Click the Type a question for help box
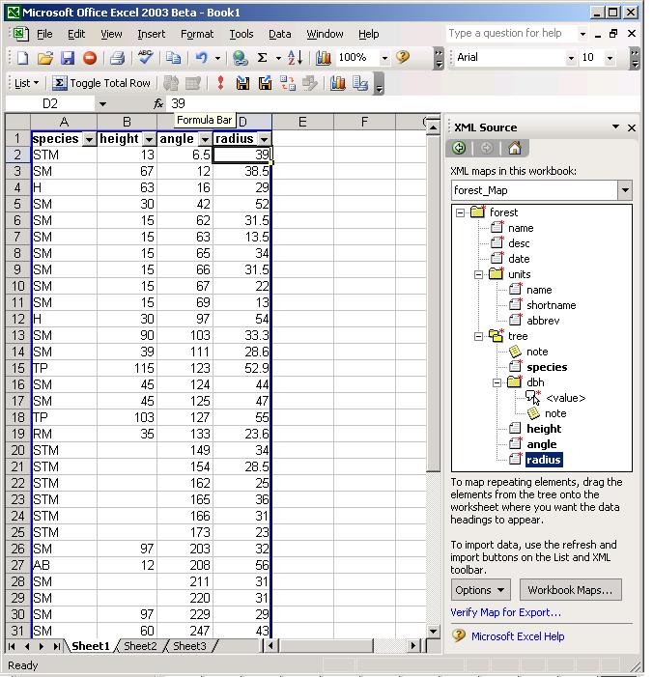The width and height of the screenshot is (653, 677). (x=511, y=34)
